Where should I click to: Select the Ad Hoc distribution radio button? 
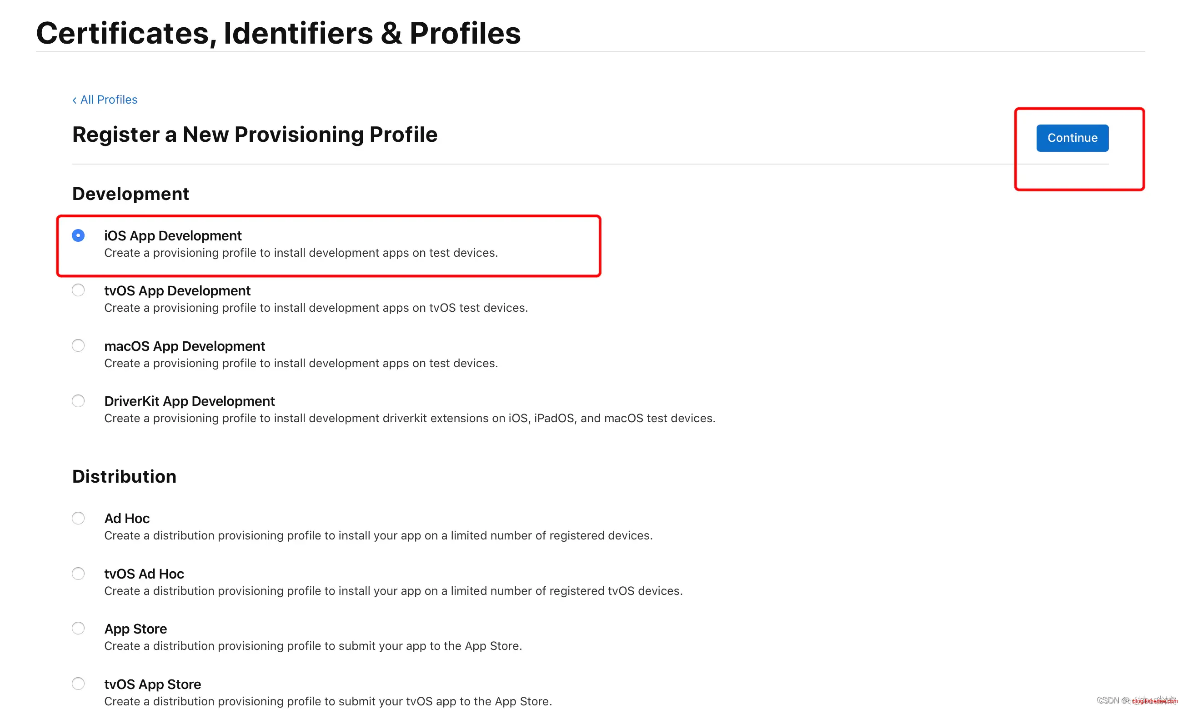pos(78,519)
